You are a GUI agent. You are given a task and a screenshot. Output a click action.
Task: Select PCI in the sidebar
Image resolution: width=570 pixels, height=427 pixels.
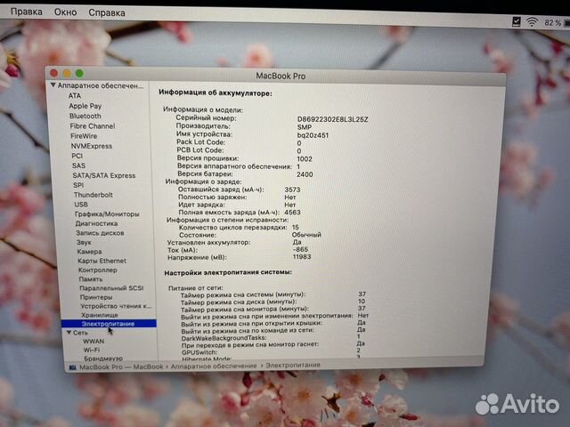coord(77,156)
